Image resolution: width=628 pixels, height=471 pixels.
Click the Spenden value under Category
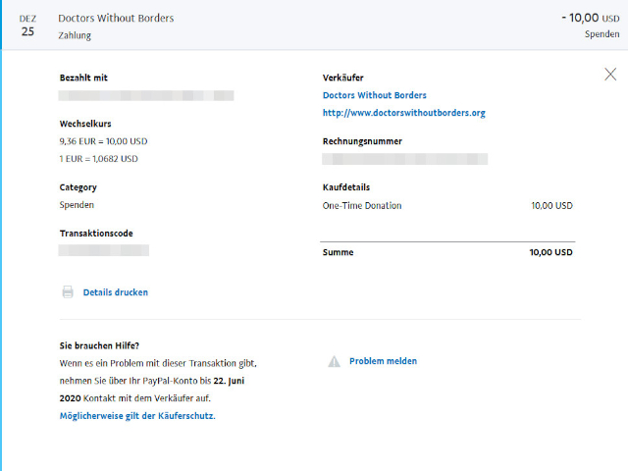pyautogui.click(x=77, y=205)
